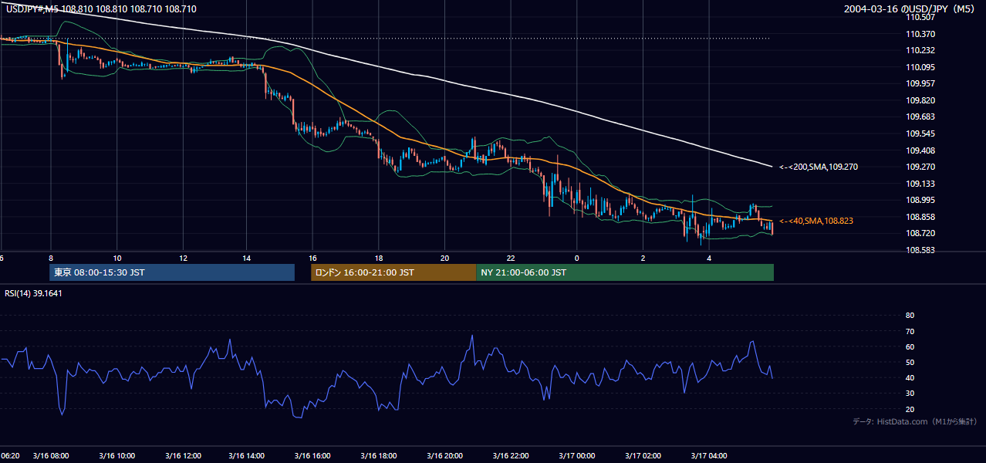Screen dimensions: 986x463
Task: Click the RSI scale level 50
Action: 910,362
